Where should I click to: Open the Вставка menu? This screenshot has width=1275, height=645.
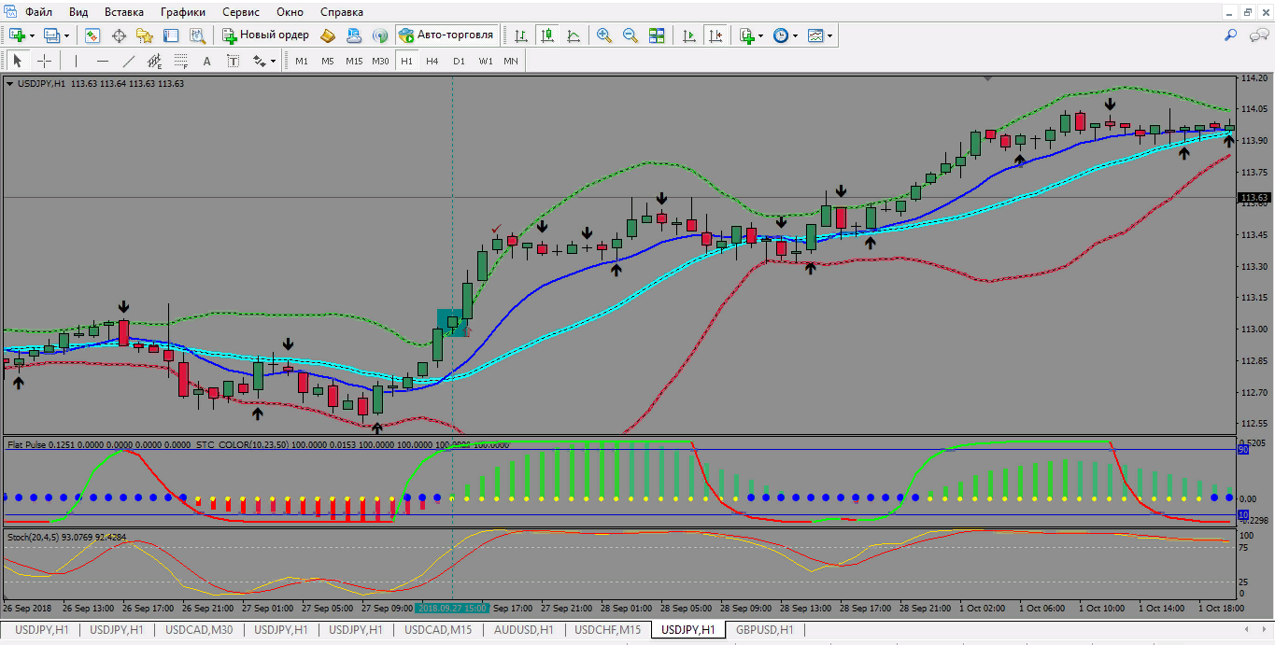point(124,12)
